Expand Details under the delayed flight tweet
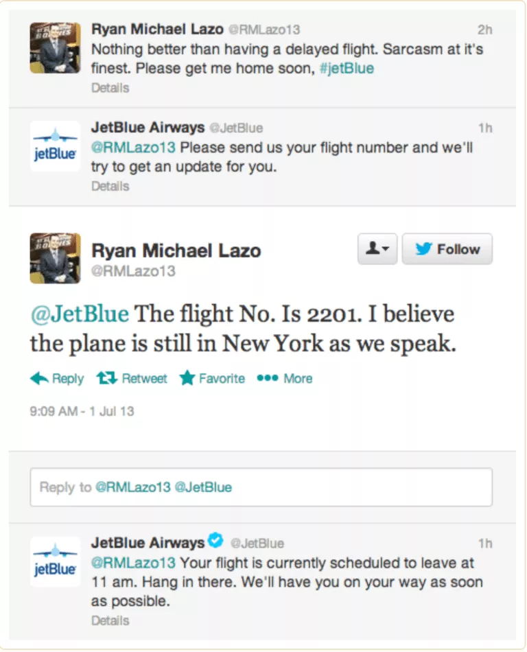The width and height of the screenshot is (527, 652). point(110,88)
